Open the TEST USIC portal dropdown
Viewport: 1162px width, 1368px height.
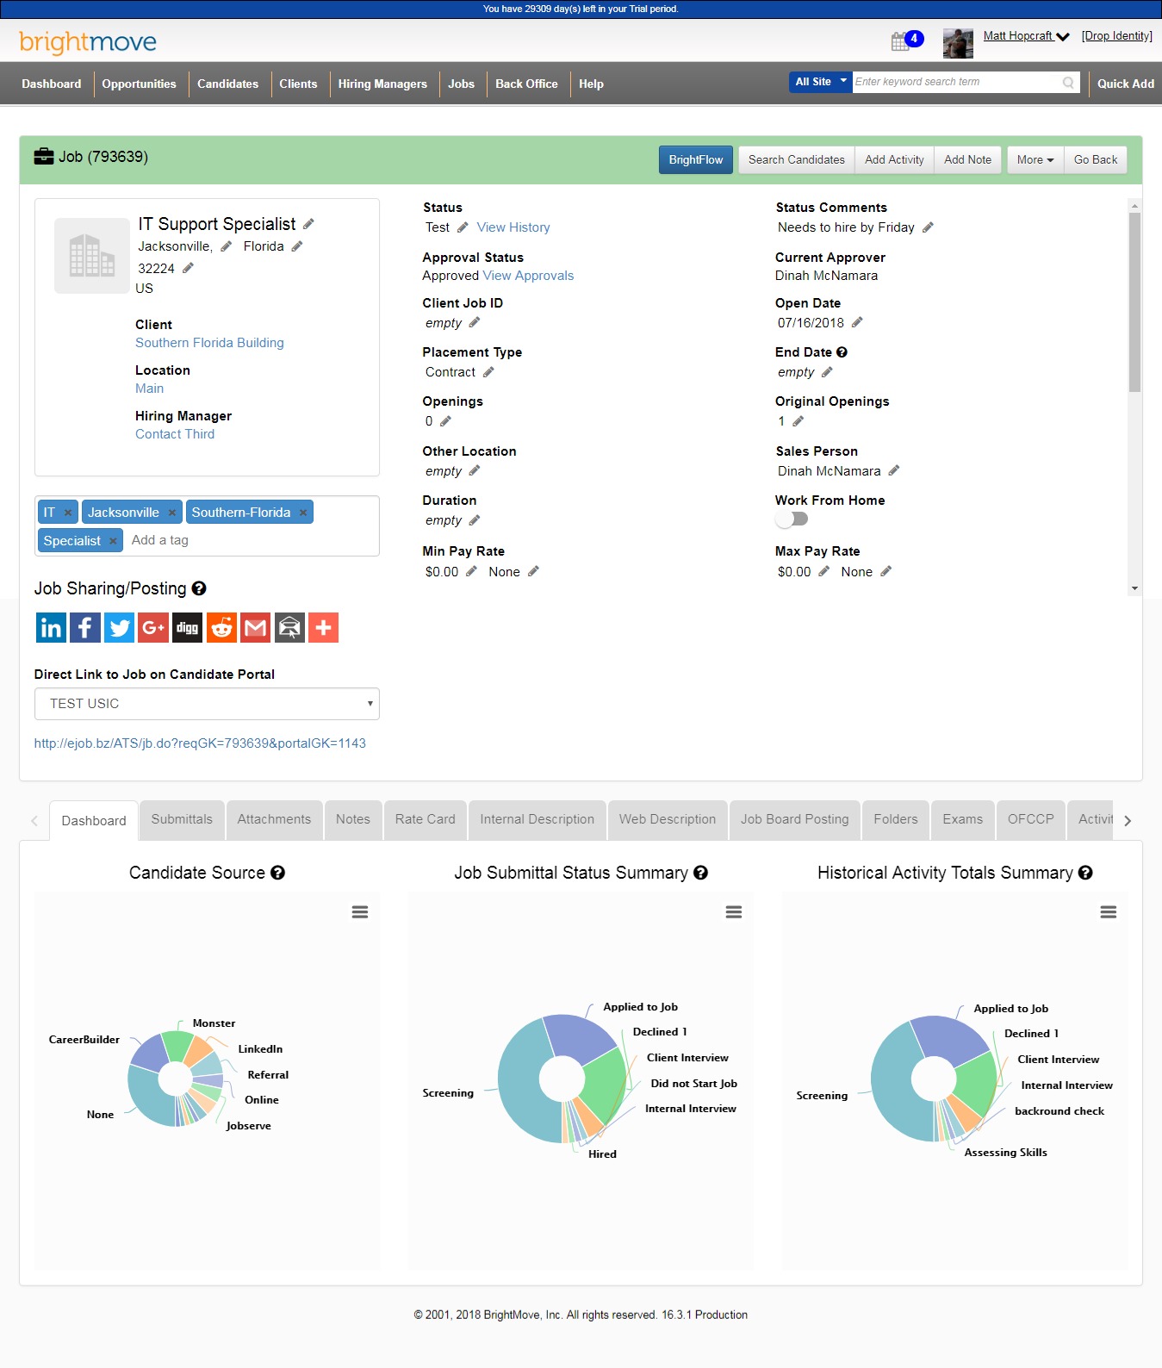click(x=207, y=704)
